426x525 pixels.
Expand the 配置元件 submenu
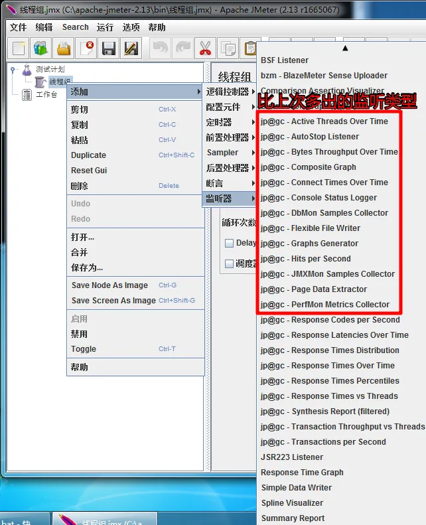[230, 107]
